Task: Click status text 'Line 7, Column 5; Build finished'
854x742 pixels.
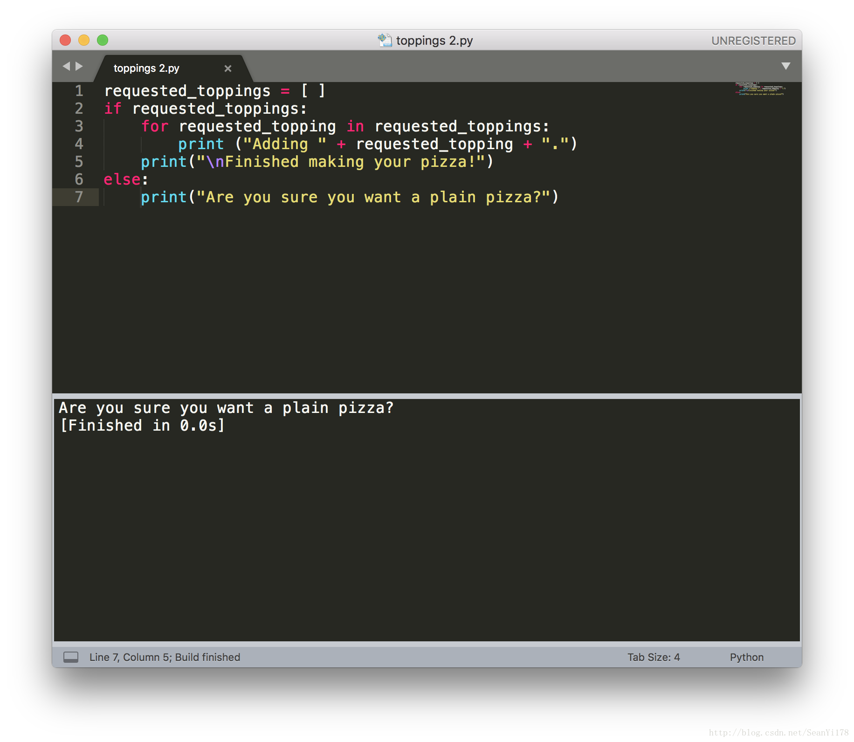Action: [165, 657]
